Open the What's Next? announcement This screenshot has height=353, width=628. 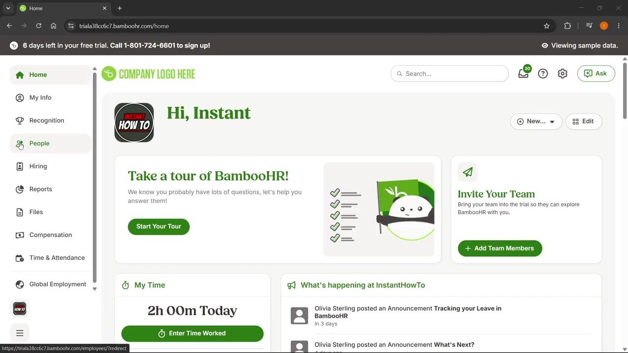pyautogui.click(x=454, y=345)
